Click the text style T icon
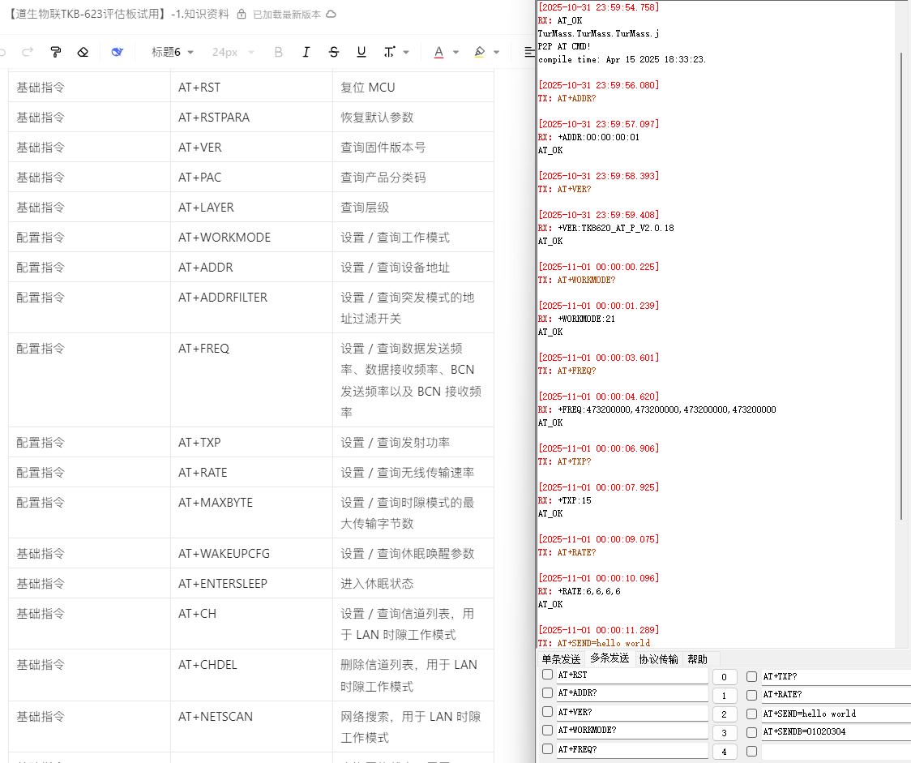The height and width of the screenshot is (763, 911). [x=389, y=53]
